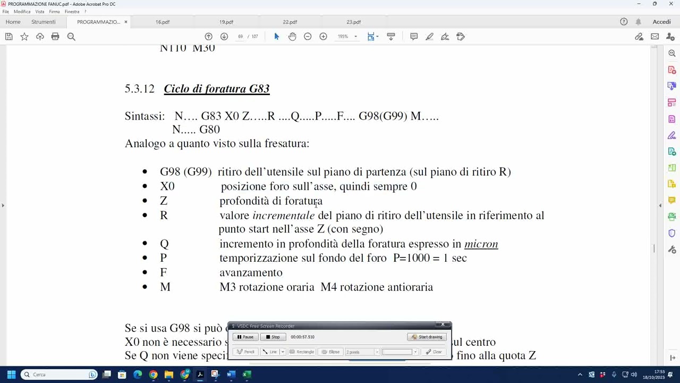Bookmark the document with the star icon

pyautogui.click(x=24, y=37)
